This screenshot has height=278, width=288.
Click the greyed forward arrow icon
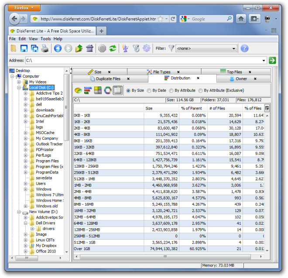click(x=68, y=48)
